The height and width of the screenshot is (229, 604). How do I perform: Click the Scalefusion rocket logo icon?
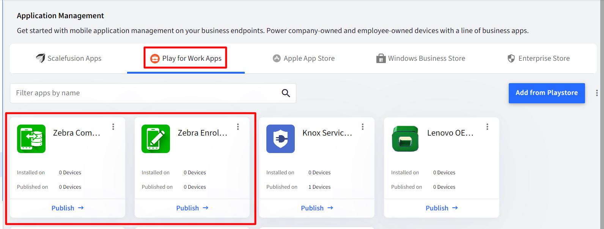click(40, 58)
